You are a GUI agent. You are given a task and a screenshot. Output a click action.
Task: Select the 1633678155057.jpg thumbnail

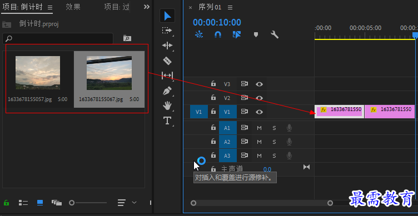tap(38, 73)
